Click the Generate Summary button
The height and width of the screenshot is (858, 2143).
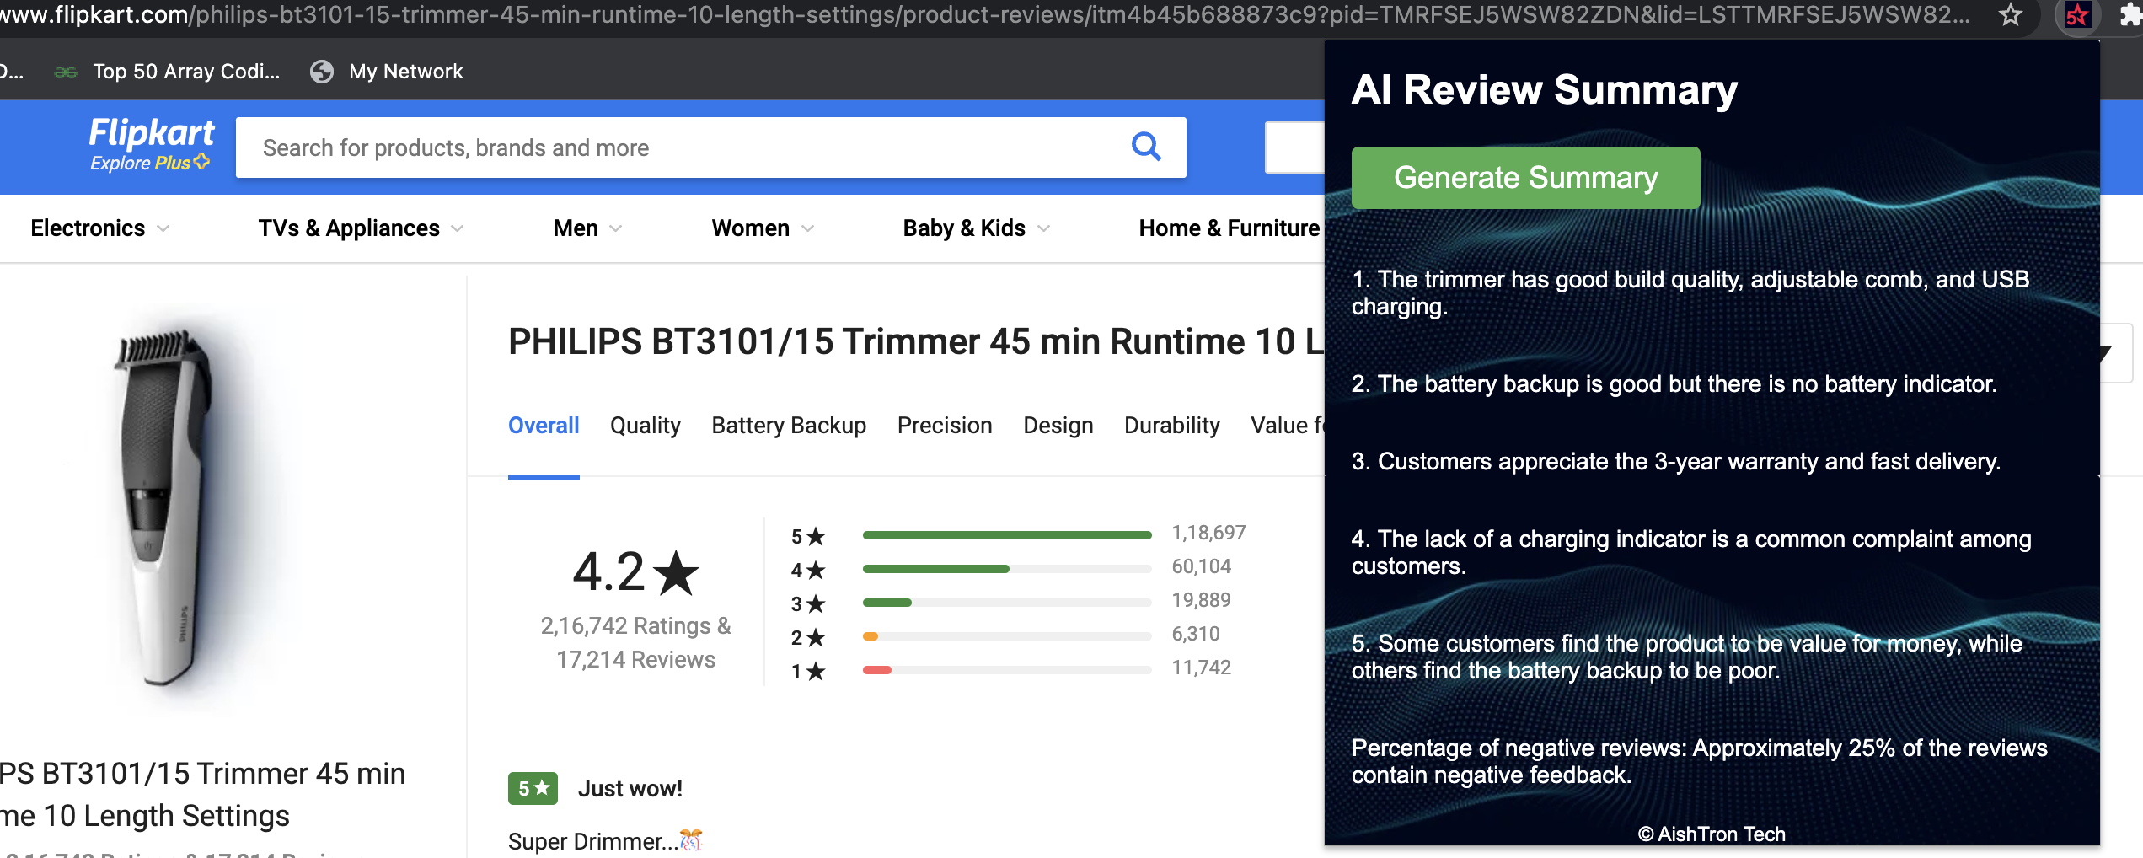tap(1525, 178)
